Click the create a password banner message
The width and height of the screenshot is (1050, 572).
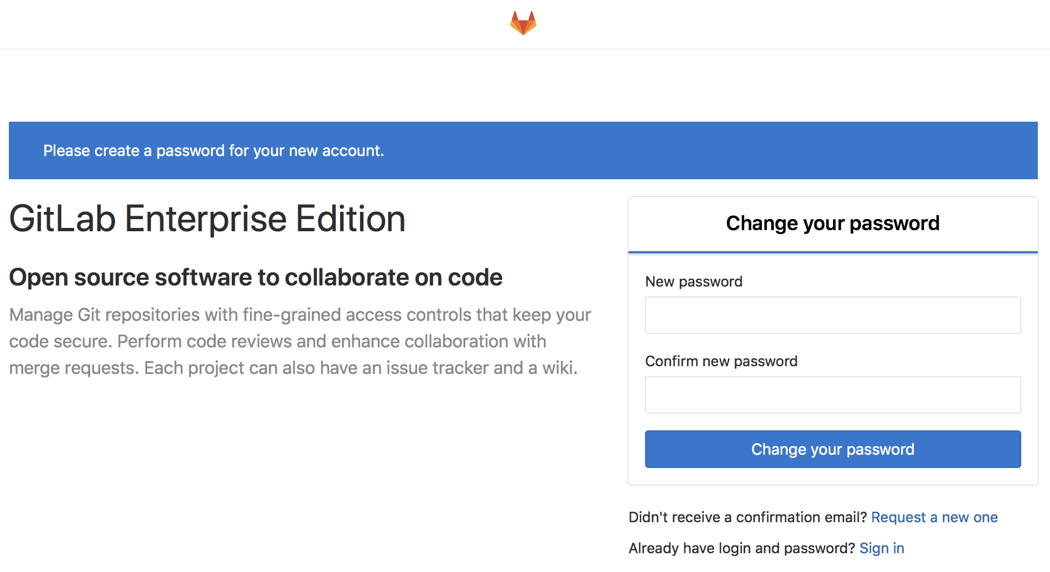coord(214,150)
